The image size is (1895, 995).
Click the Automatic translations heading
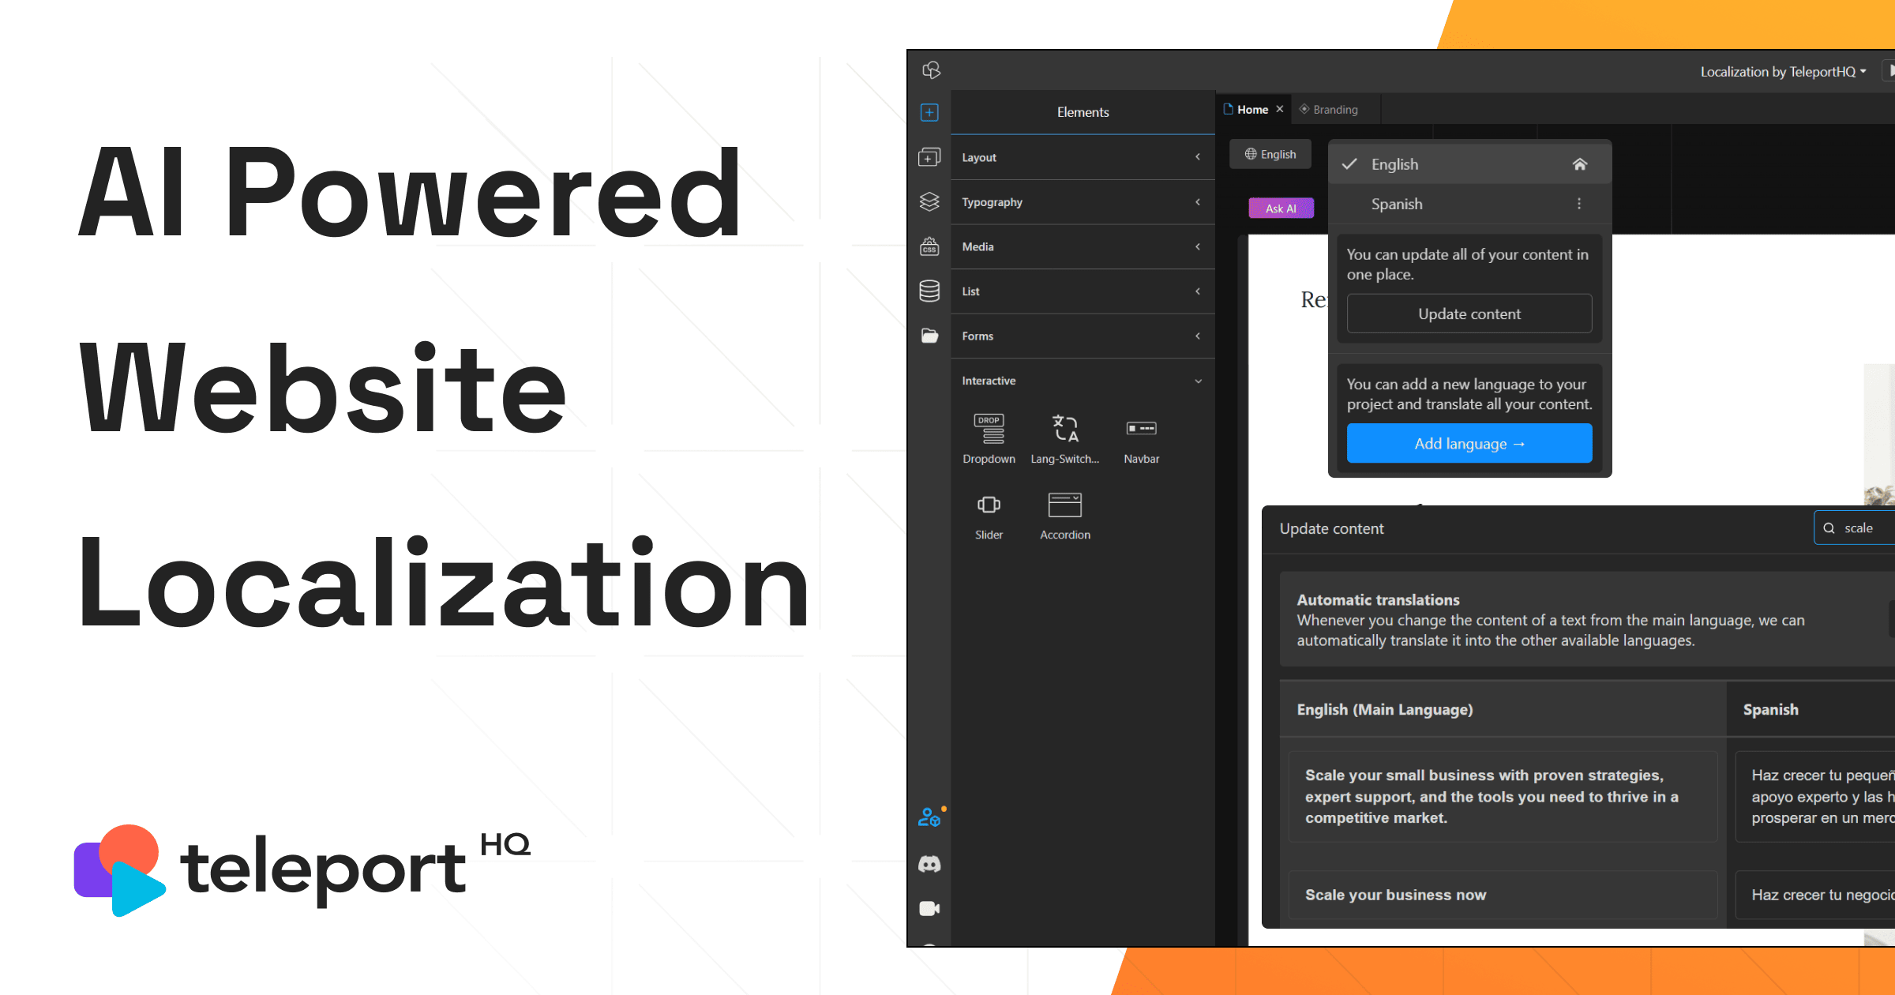pyautogui.click(x=1378, y=600)
